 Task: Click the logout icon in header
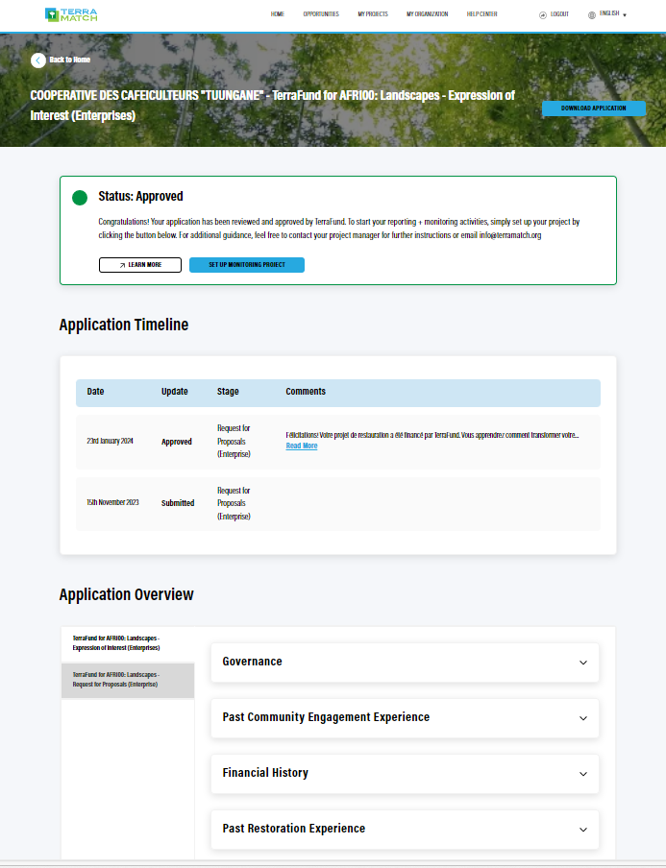(542, 15)
